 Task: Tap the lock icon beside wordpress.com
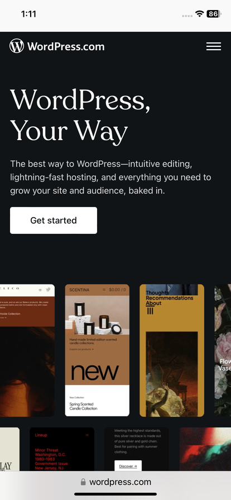tap(83, 482)
